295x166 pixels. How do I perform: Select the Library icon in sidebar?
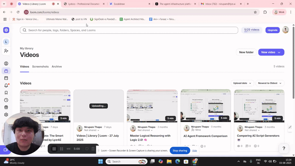click(6, 71)
